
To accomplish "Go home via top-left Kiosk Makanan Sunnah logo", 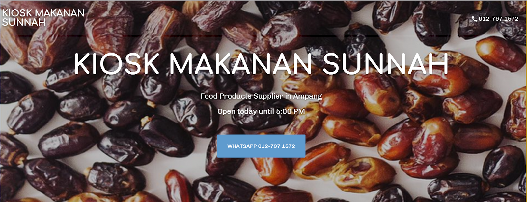I will (43, 18).
